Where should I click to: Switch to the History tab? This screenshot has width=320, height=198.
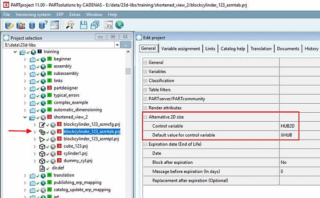311,49
